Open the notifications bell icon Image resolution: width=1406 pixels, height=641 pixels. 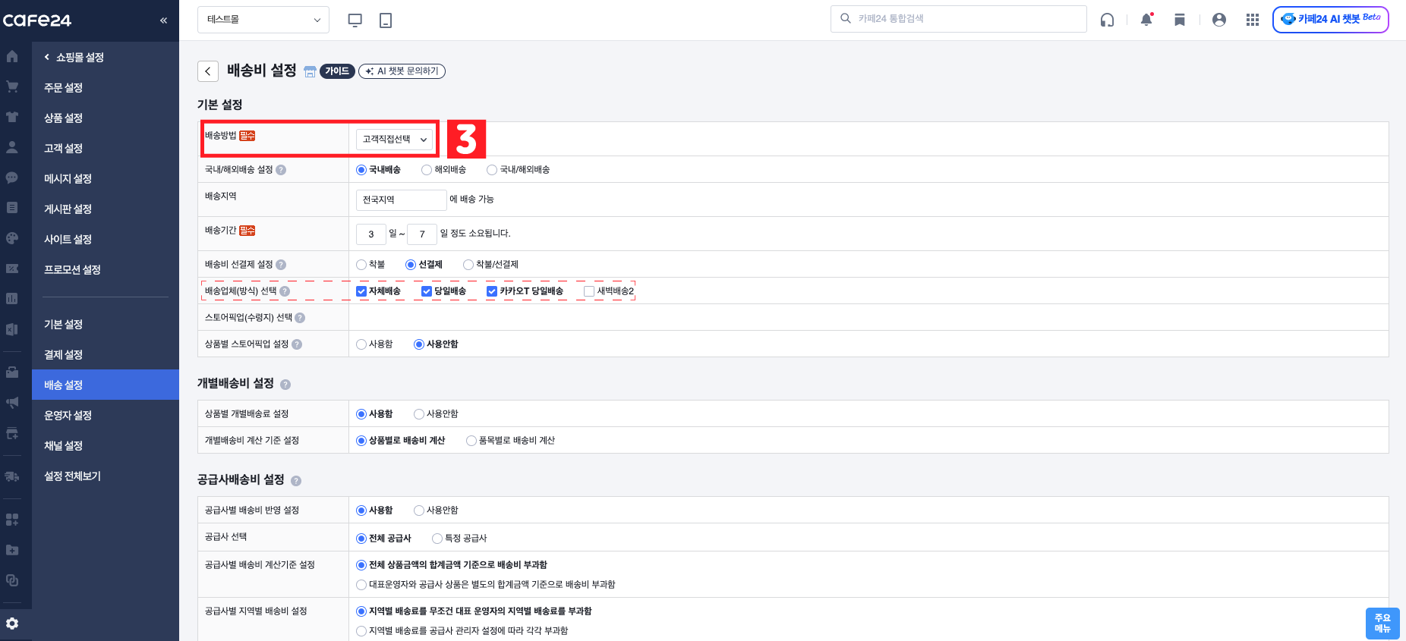coord(1146,20)
